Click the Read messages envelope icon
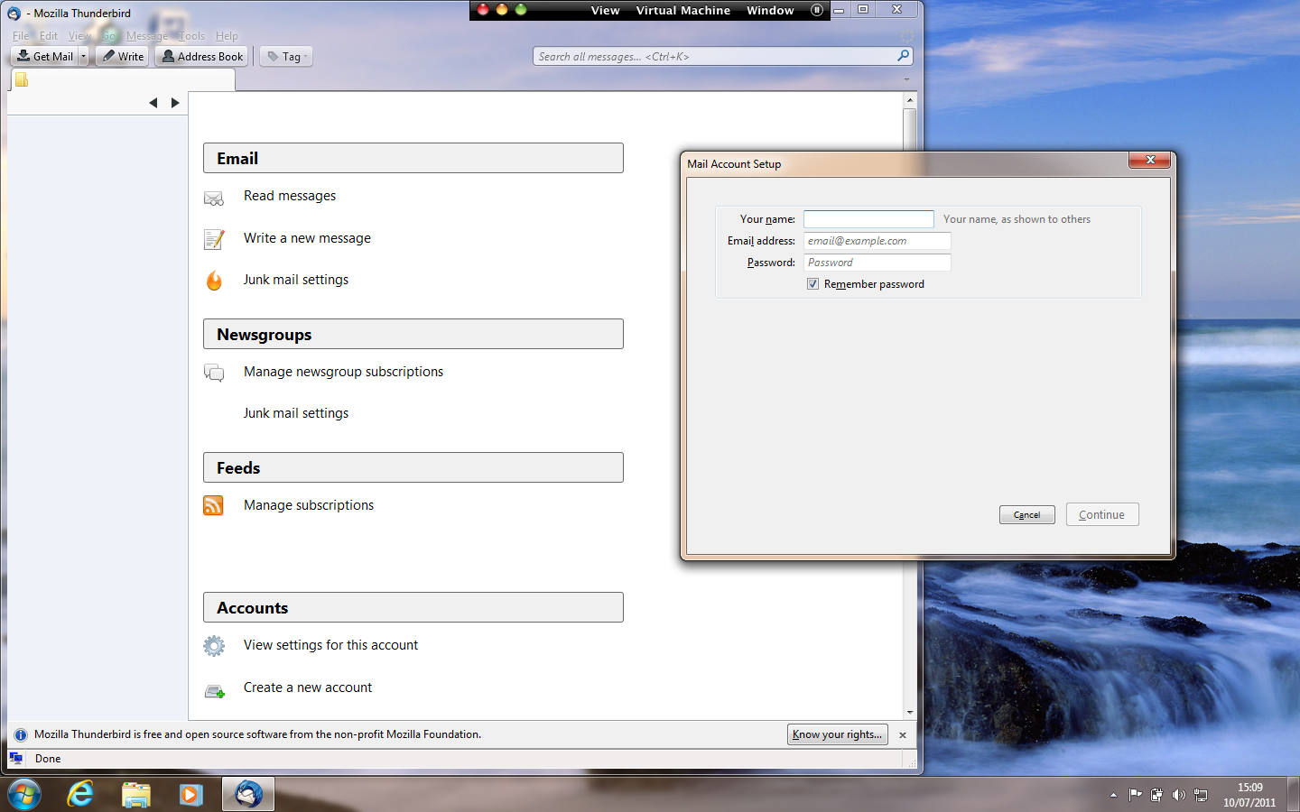The width and height of the screenshot is (1300, 812). [x=214, y=198]
